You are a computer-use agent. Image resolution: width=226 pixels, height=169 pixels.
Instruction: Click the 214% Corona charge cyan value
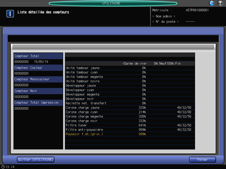(x=142, y=112)
